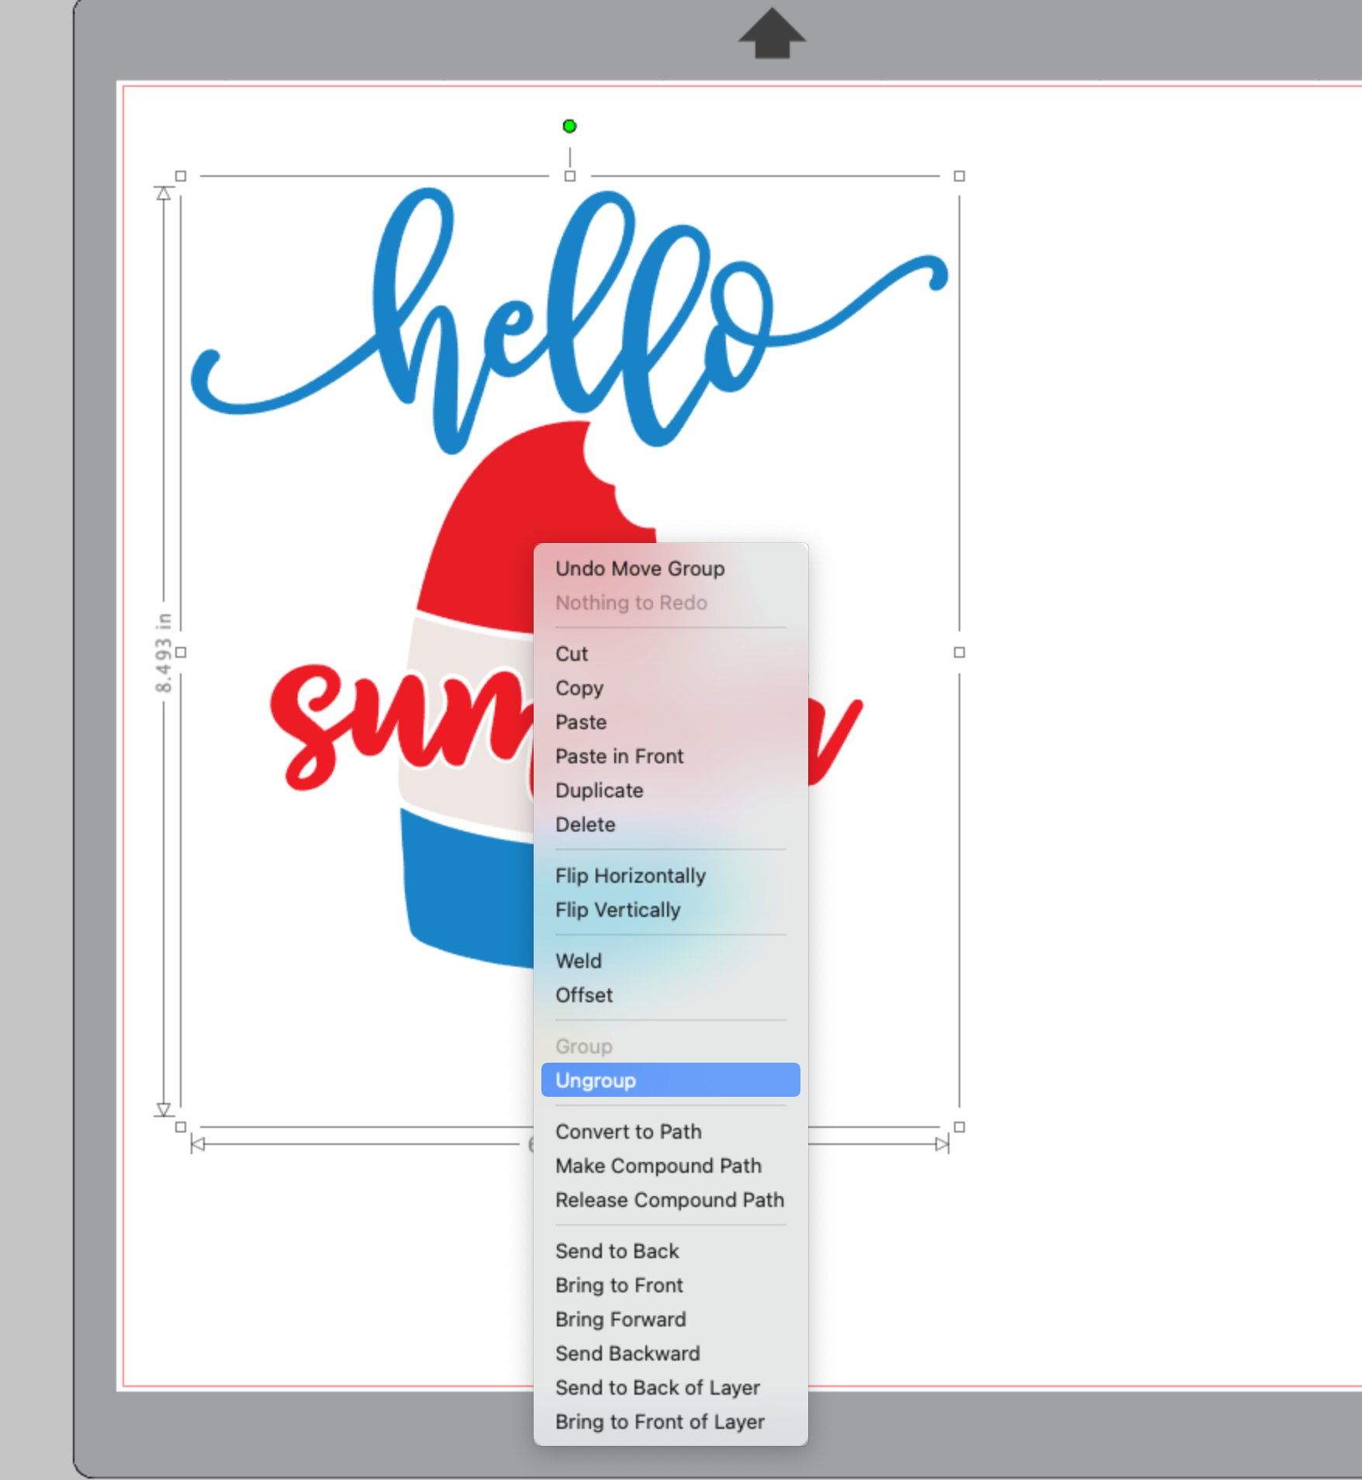
Task: Choose "Weld" to merge the selected shapes
Action: click(x=578, y=960)
